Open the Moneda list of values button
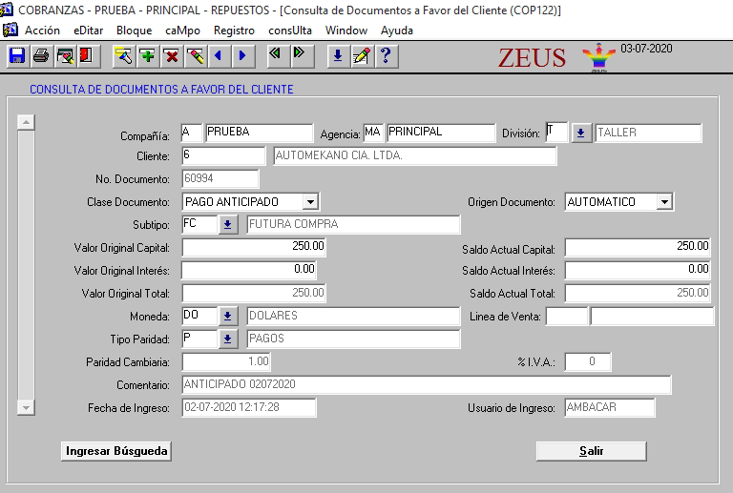This screenshot has width=733, height=493. pyautogui.click(x=228, y=316)
